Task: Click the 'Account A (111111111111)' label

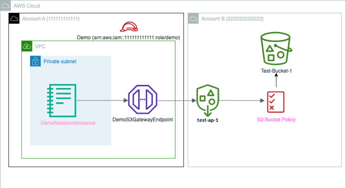Action: [51, 19]
